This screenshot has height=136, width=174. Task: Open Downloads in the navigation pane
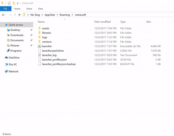point(17,35)
